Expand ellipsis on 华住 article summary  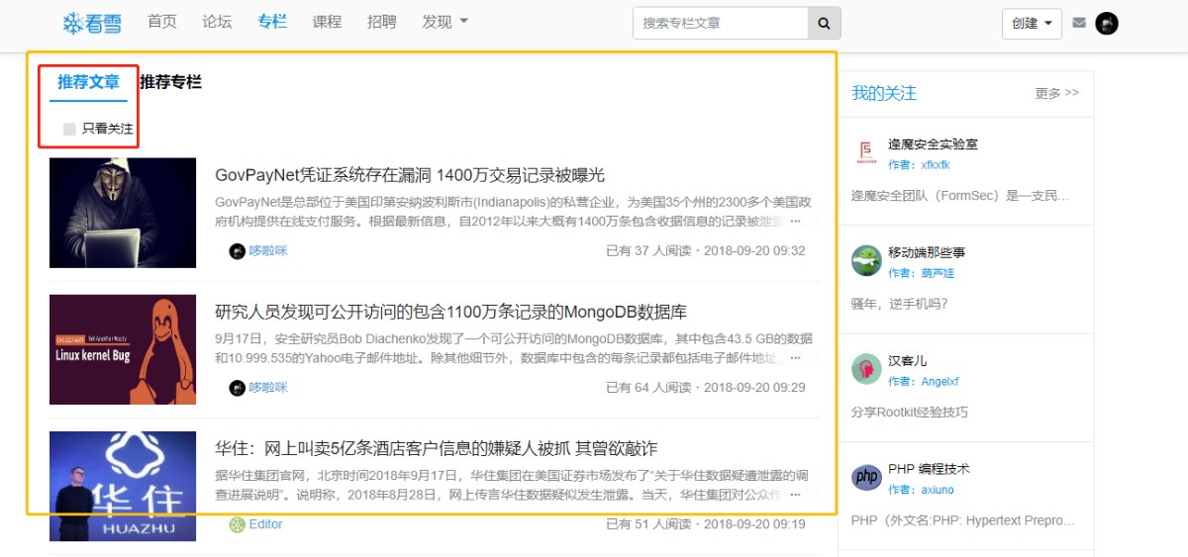[x=795, y=495]
